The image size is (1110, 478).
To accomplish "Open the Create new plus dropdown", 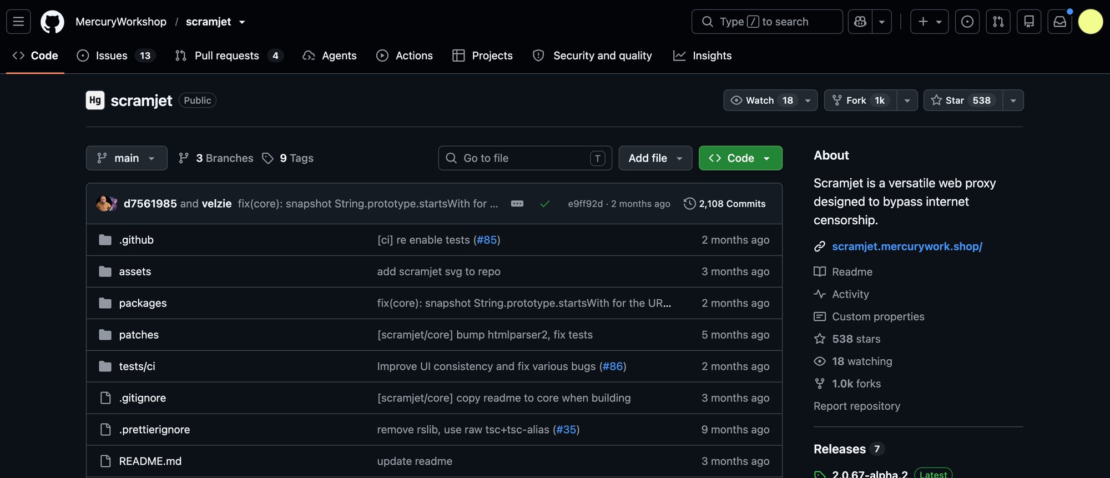I will (930, 22).
